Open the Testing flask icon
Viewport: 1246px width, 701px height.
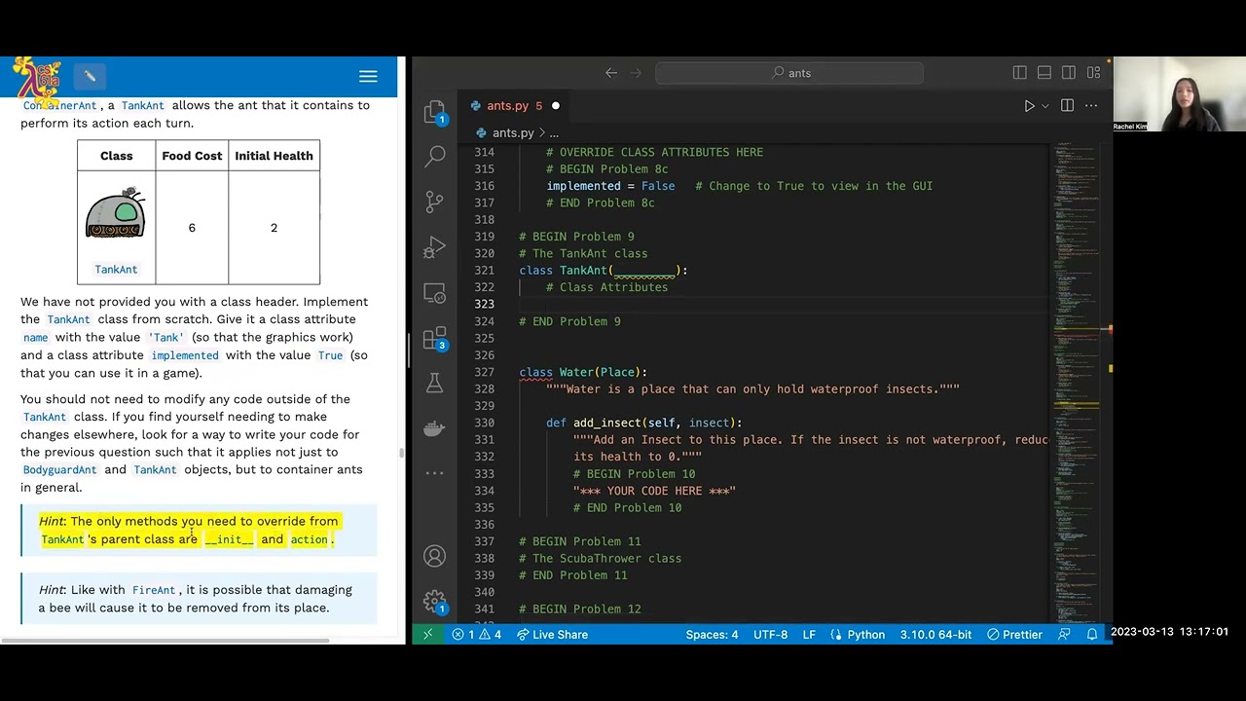pyautogui.click(x=434, y=384)
